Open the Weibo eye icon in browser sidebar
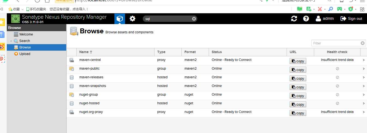367x133 pixels. (x=2, y=47)
